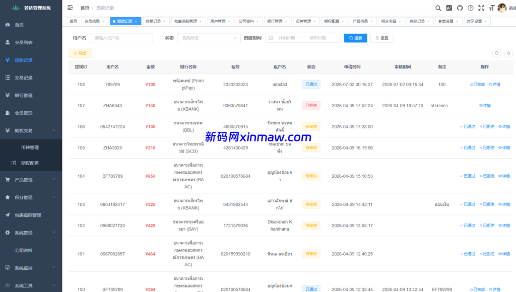Open the language switch icon in header

(449, 8)
